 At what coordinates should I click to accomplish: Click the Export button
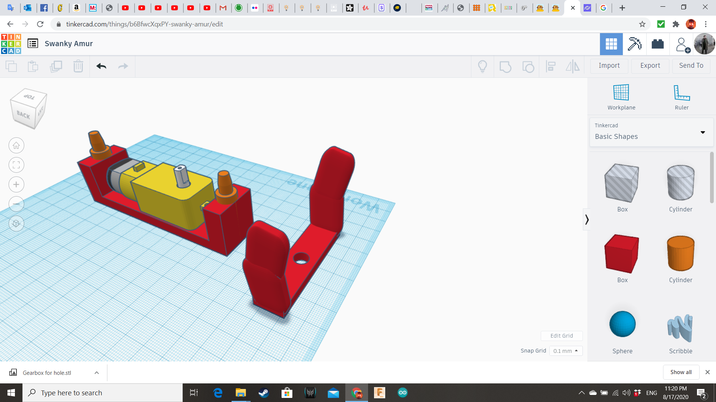[650, 66]
